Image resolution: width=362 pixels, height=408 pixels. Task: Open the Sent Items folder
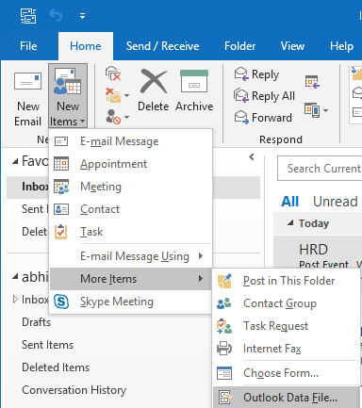pos(47,345)
